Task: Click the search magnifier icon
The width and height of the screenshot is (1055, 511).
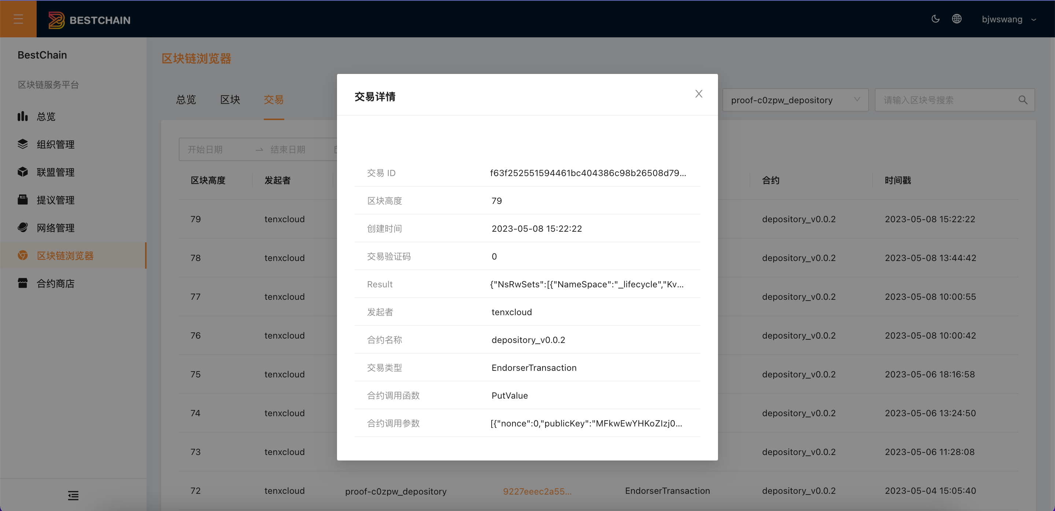Action: click(1023, 100)
